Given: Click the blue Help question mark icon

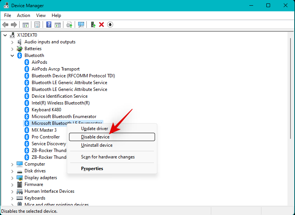Looking at the screenshot, I should coord(49,25).
